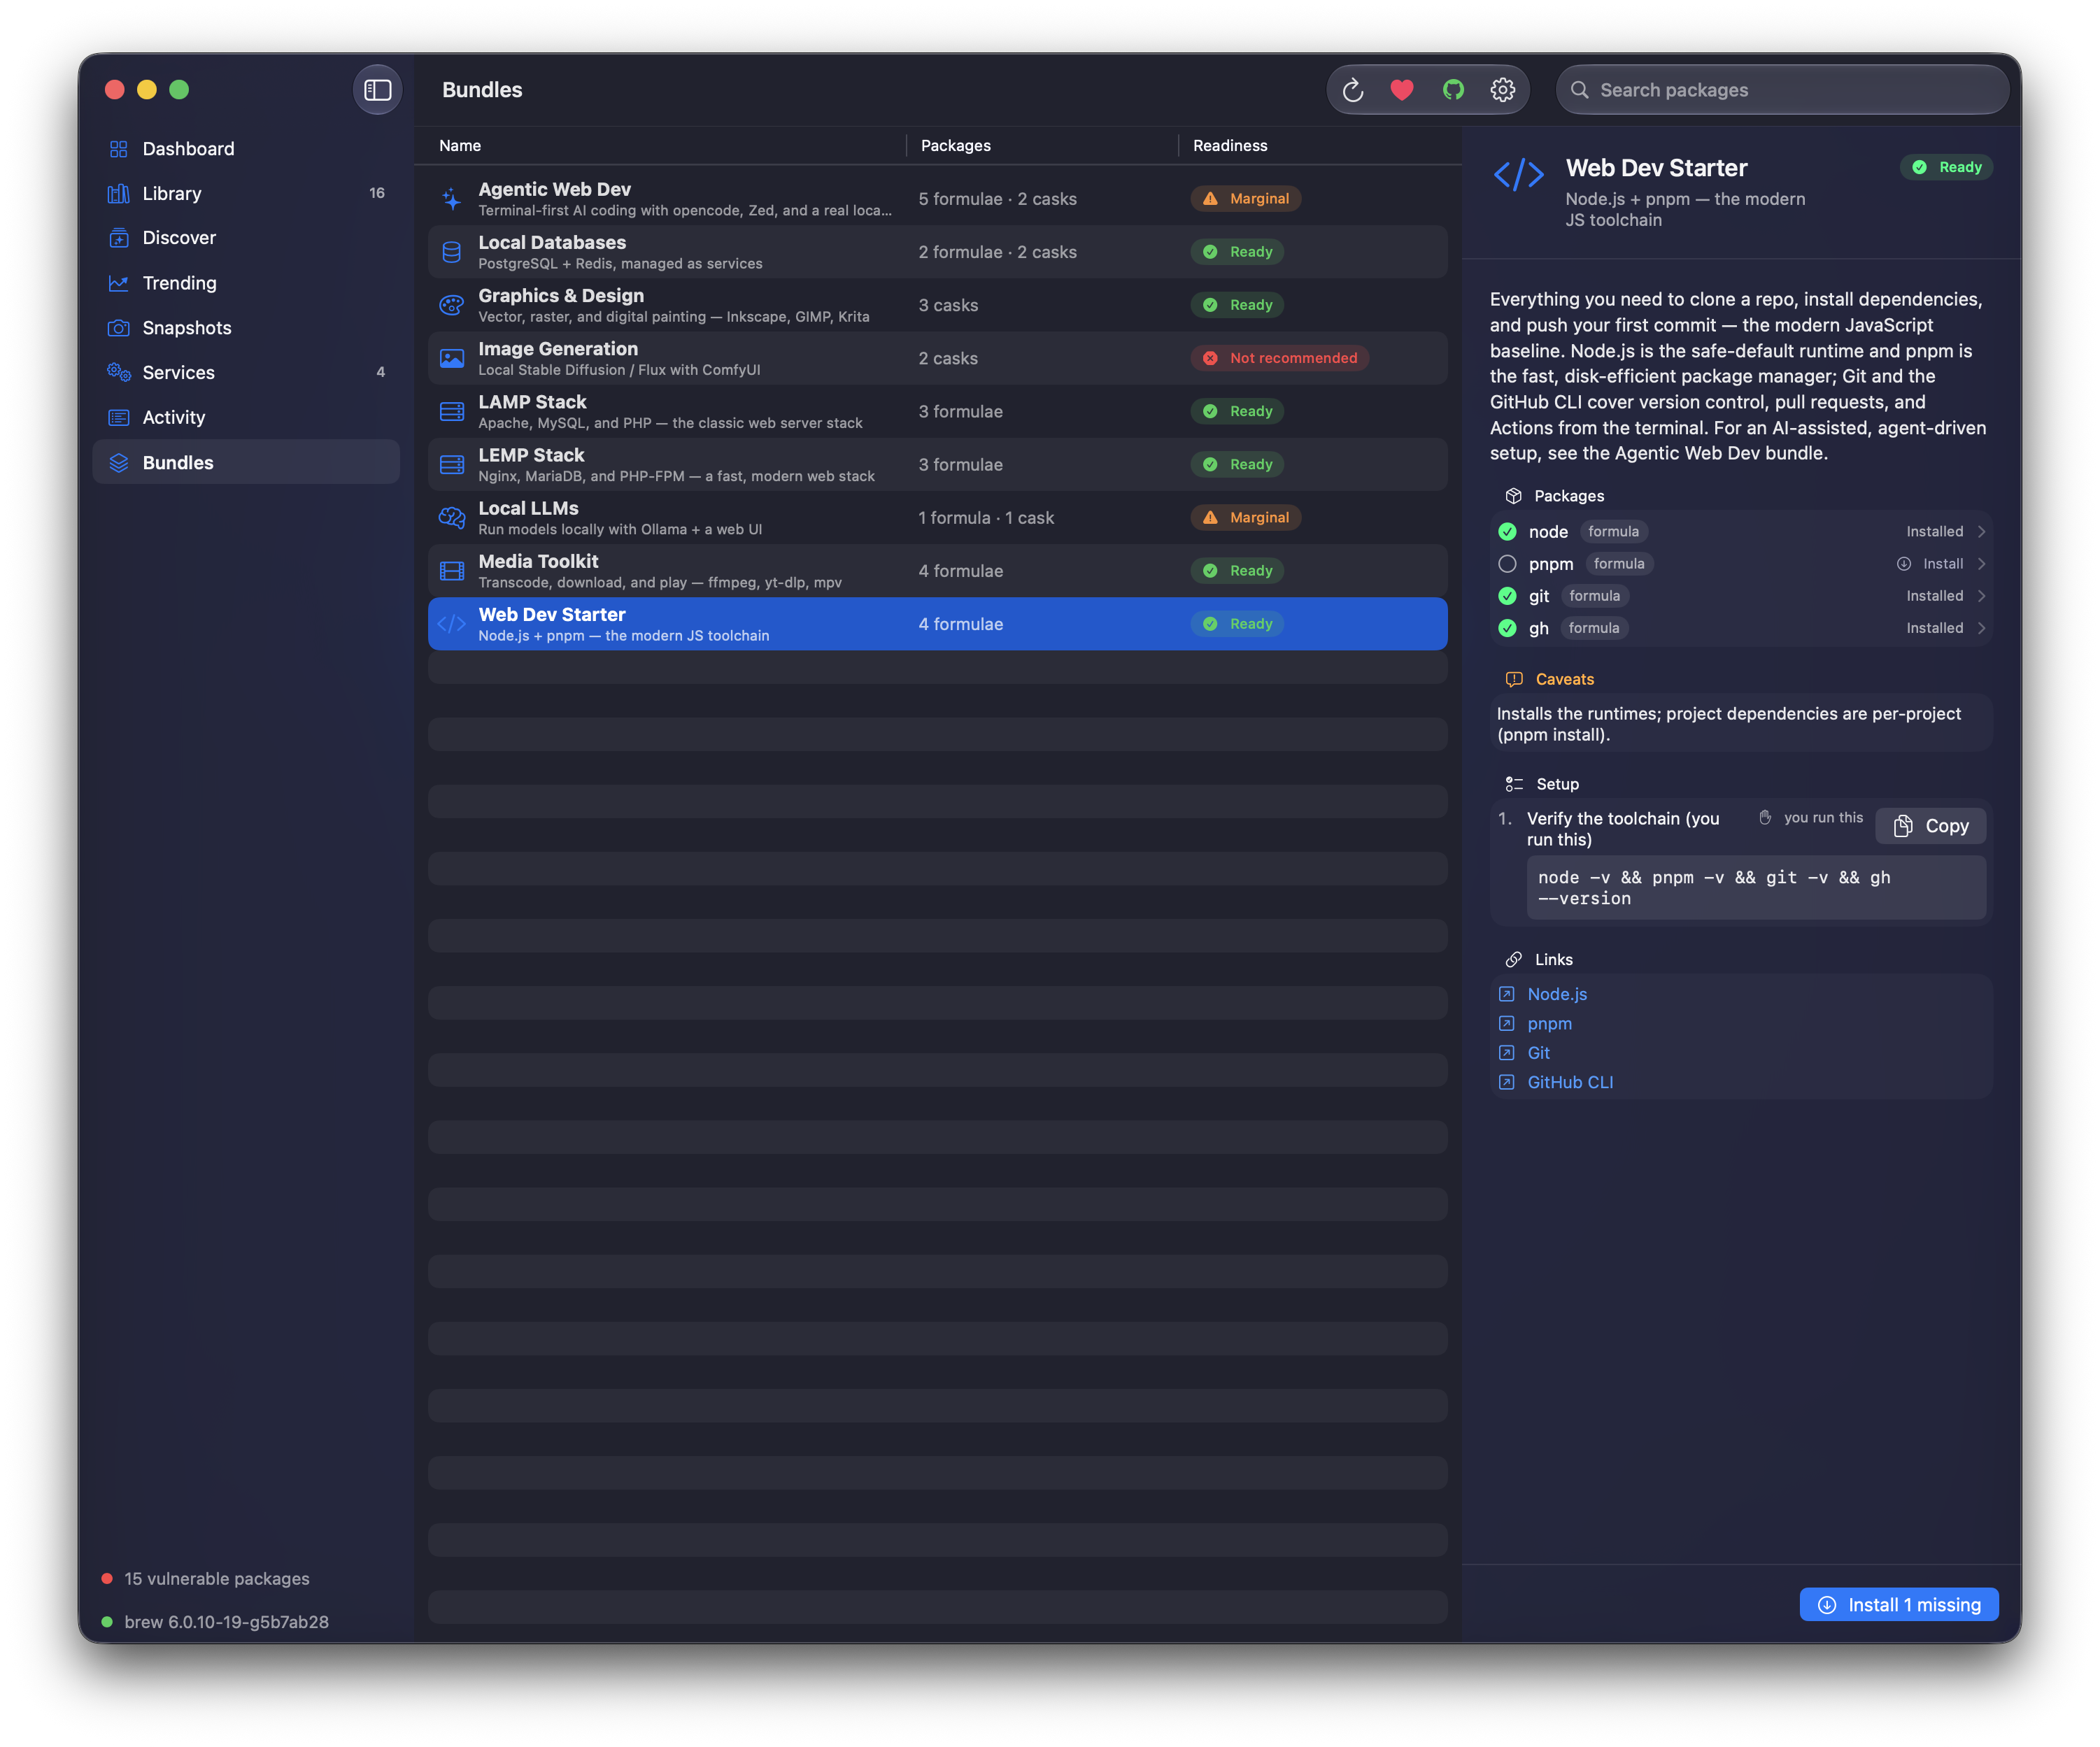Click the green check beside gh
Image resolution: width=2100 pixels, height=1747 pixels.
[x=1507, y=628]
